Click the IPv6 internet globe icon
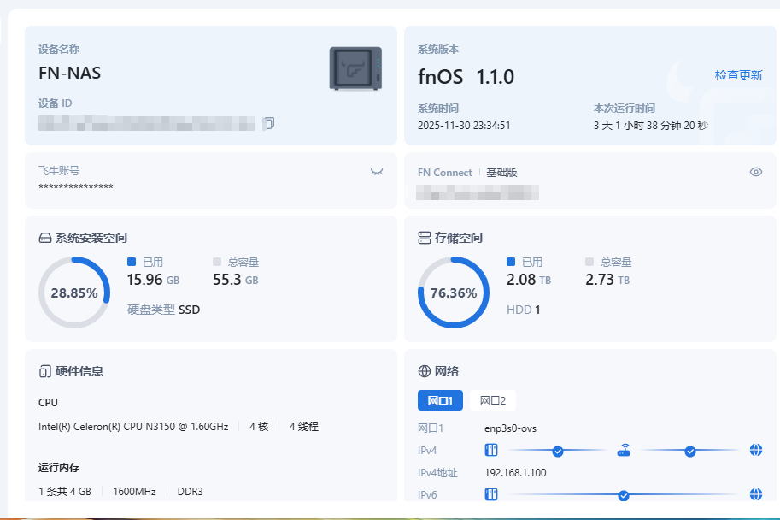The height and width of the screenshot is (520, 780). coord(755,494)
